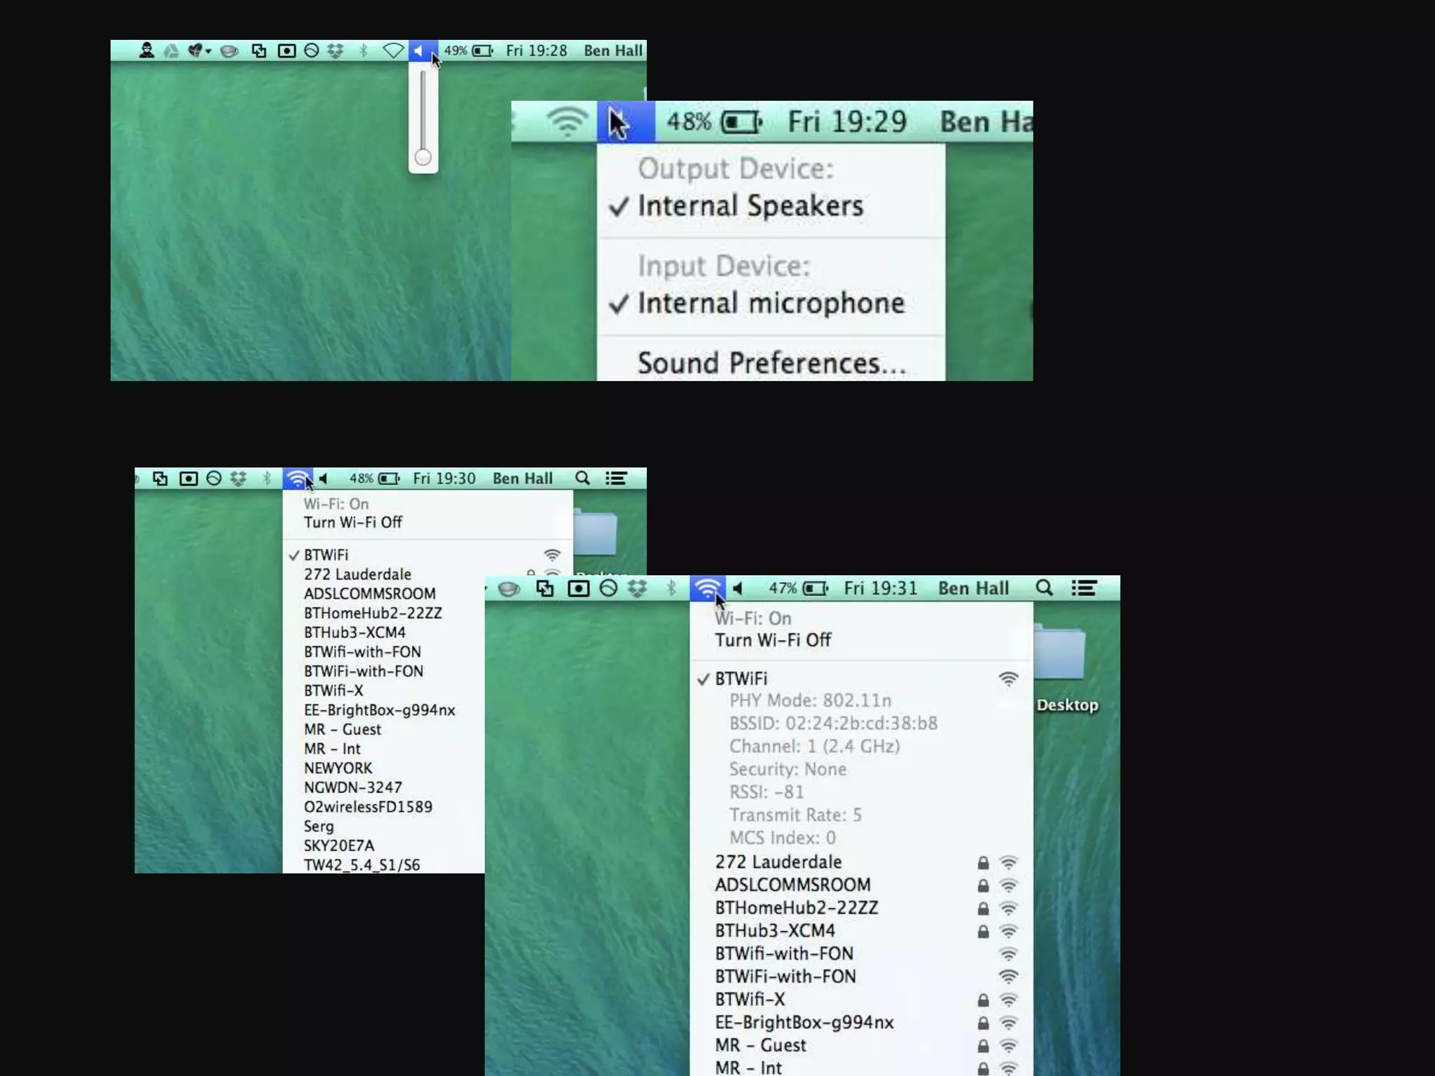This screenshot has height=1076, width=1435.
Task: Click the speaker volume icon in the 19:31 menu bar
Action: [x=737, y=588]
